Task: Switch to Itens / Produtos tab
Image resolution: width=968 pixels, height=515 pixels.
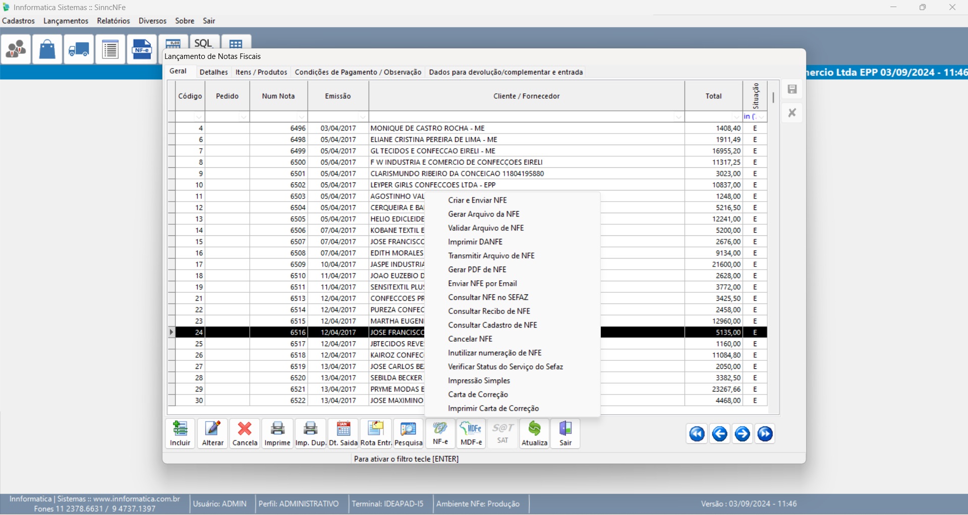Action: point(261,72)
